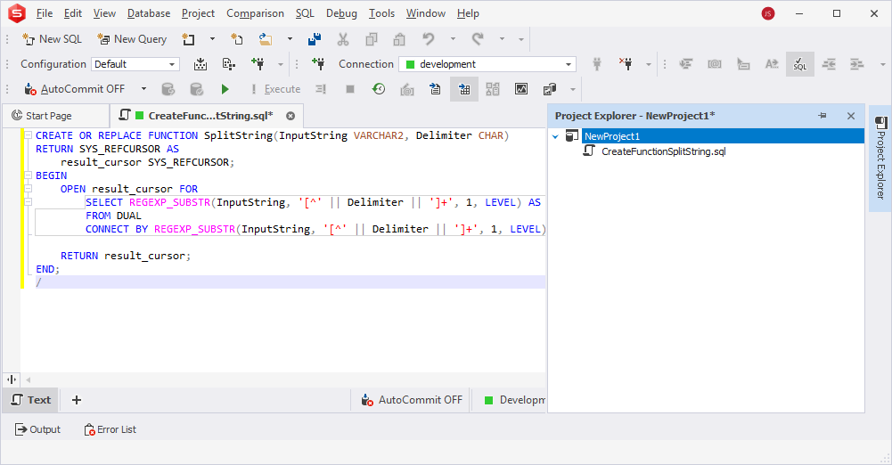Select CreateFunctionSplitString.sql in Project Explorer
This screenshot has height=465, width=892.
click(x=663, y=151)
